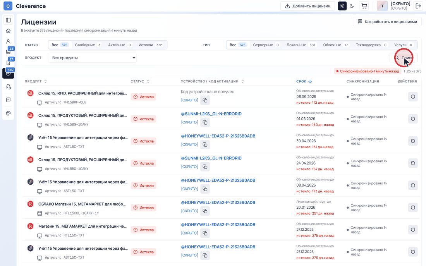The image size is (426, 266).
Task: Open the support headset sidebar icon
Action: point(8,87)
